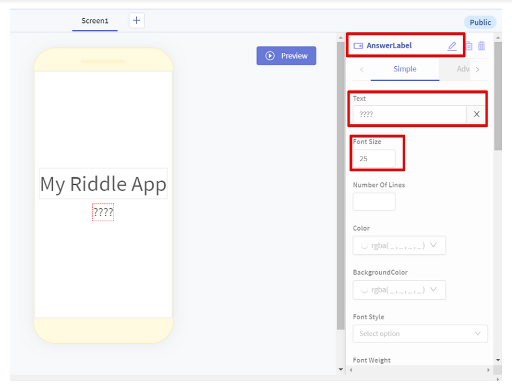The width and height of the screenshot is (512, 386).
Task: Select the ???? label on phone canvas
Action: 103,212
